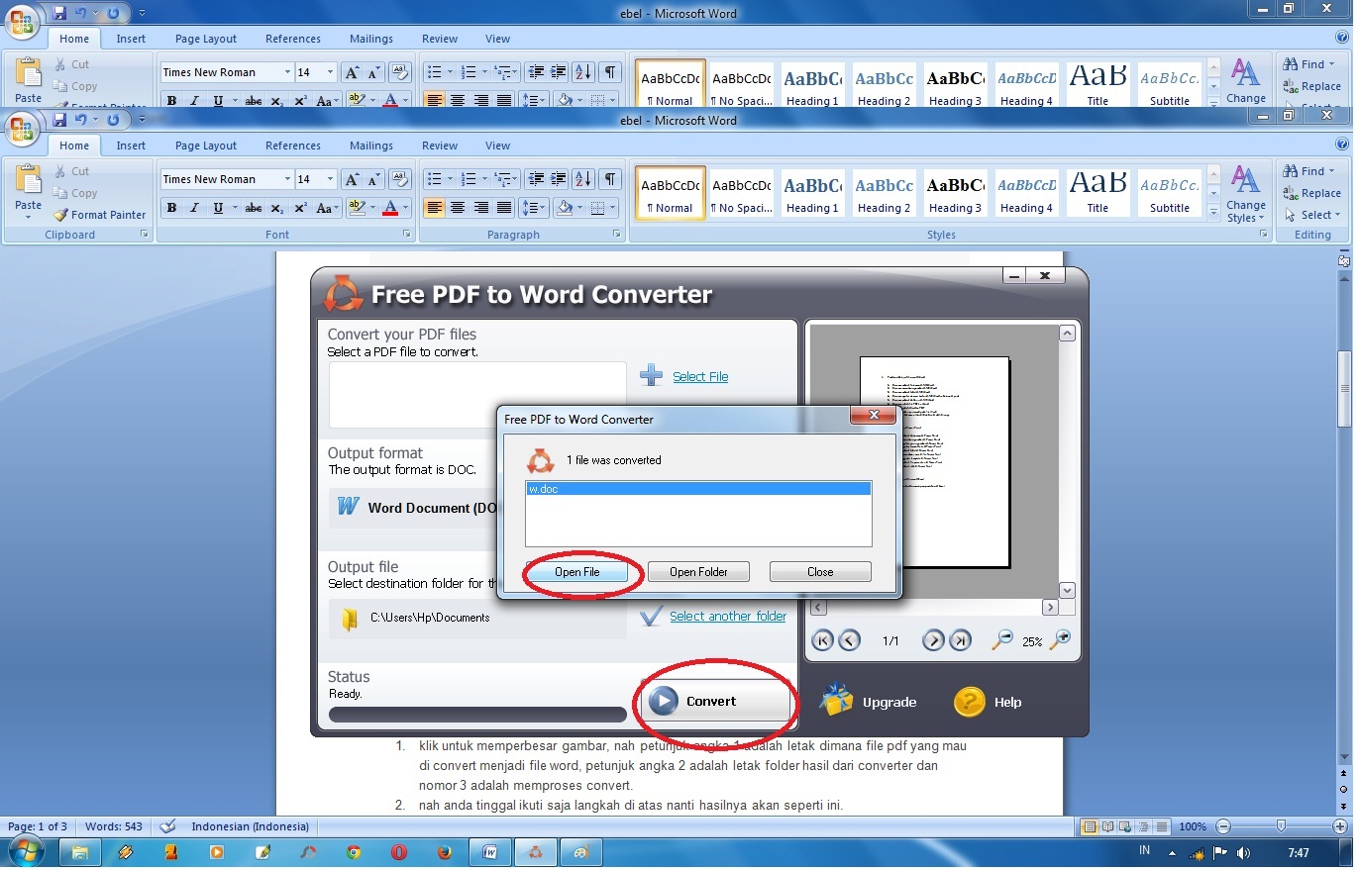Click the Strikethrough icon in Font group

253,209
